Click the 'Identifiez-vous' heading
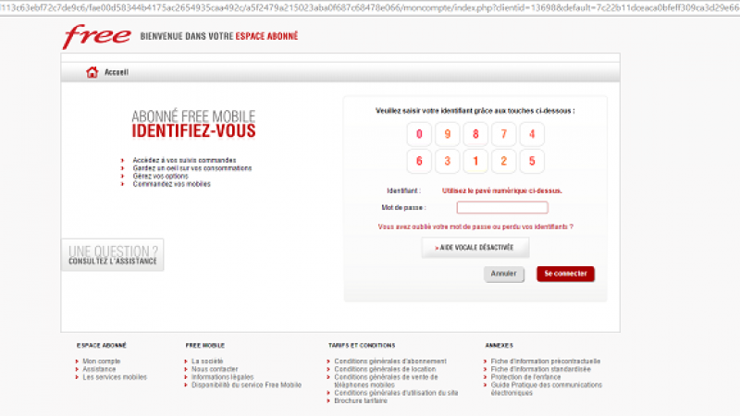 coord(193,131)
